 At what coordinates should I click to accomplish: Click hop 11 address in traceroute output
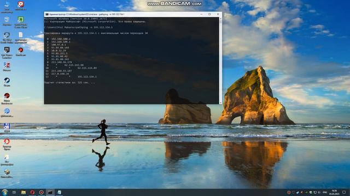coord(62,71)
